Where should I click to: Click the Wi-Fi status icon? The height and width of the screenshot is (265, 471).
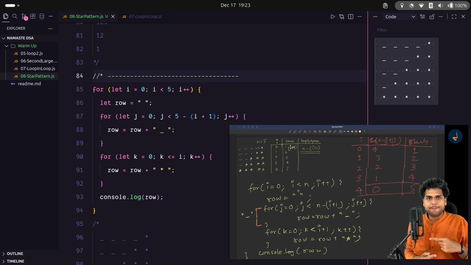click(421, 5)
